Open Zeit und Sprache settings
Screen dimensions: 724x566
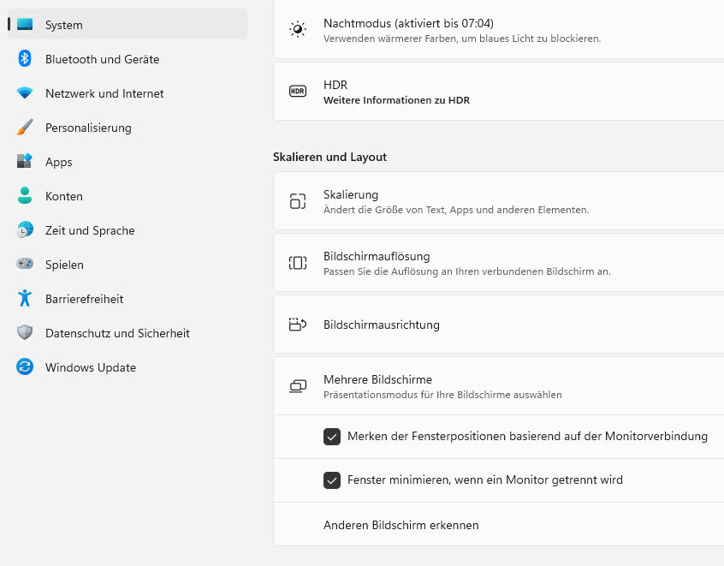128,229
